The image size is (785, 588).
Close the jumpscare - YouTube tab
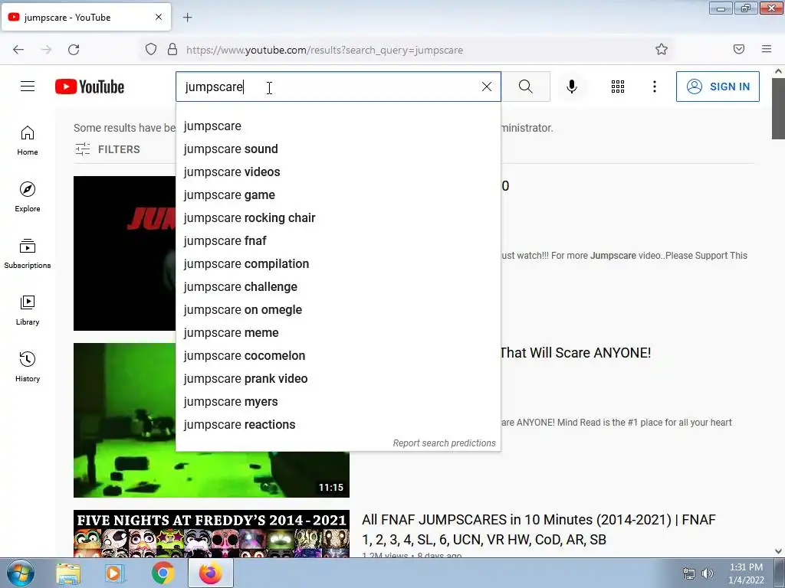pos(159,17)
